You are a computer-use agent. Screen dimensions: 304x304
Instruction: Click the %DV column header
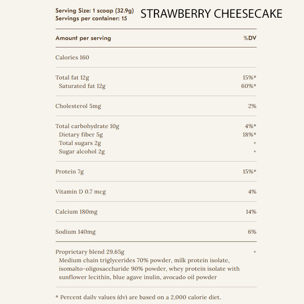[x=250, y=38]
